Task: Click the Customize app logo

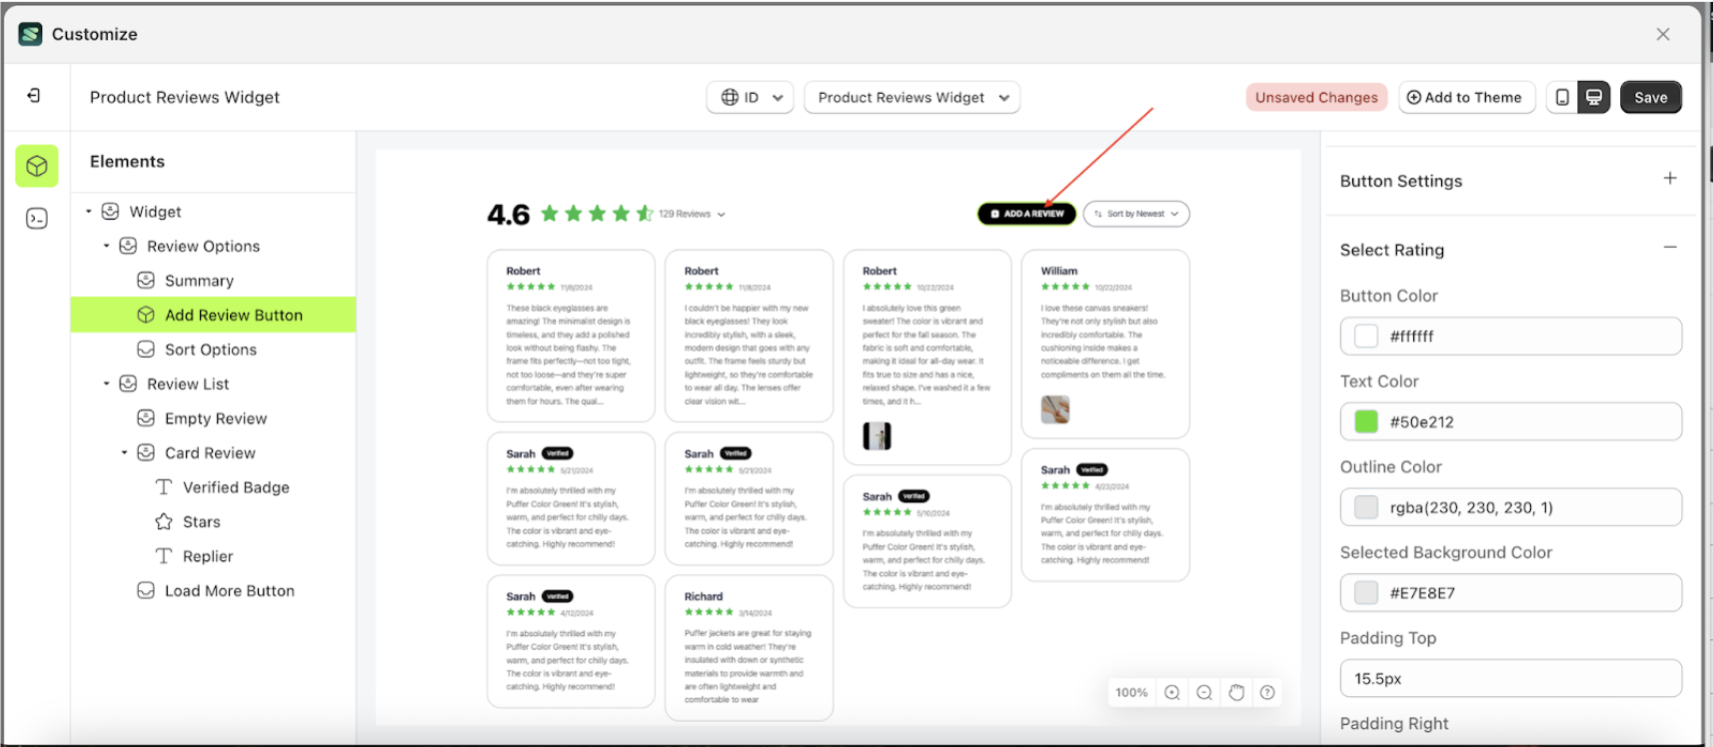Action: coord(31,34)
